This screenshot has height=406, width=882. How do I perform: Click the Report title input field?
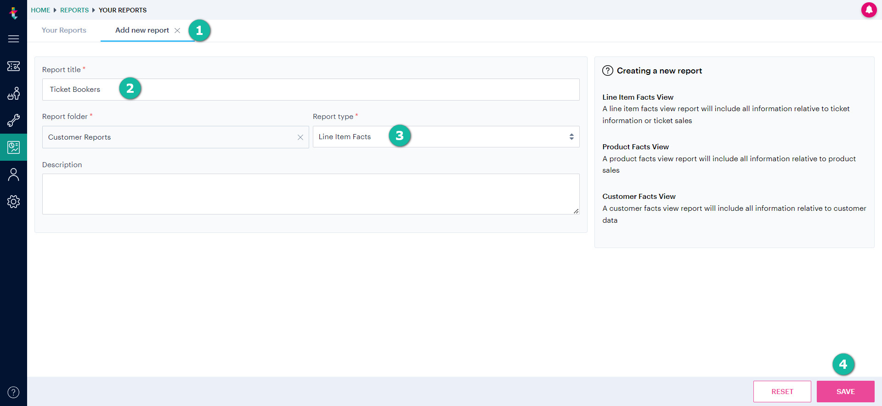click(x=311, y=90)
